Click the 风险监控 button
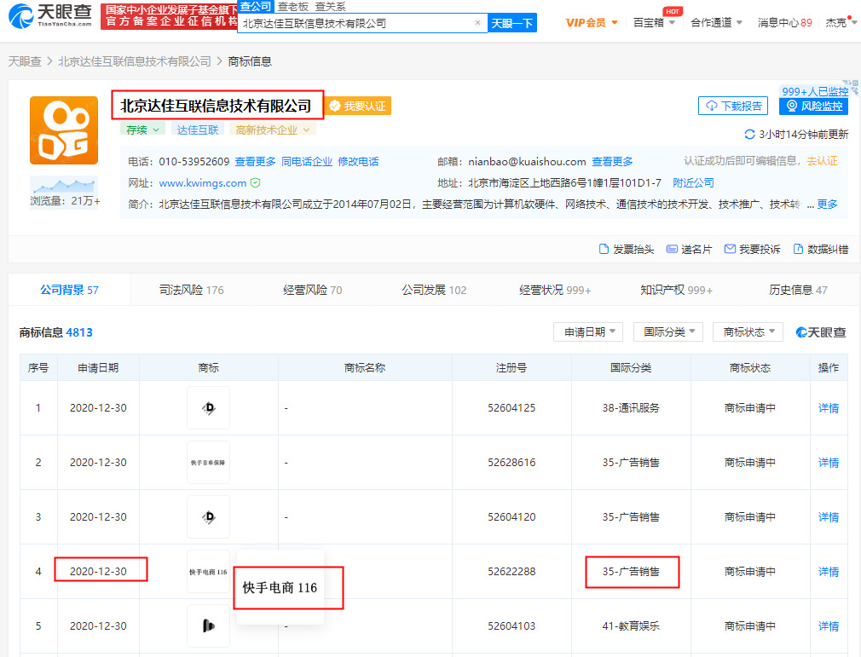This screenshot has height=657, width=861. coord(814,106)
